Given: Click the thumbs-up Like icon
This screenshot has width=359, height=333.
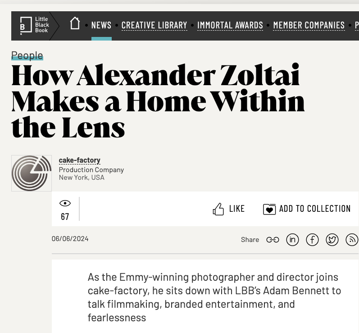Looking at the screenshot, I should click(x=218, y=209).
